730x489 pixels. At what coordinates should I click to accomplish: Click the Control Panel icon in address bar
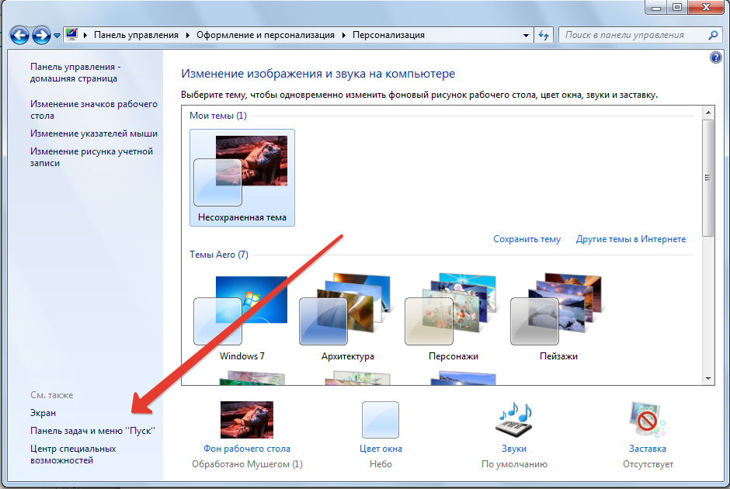point(71,34)
